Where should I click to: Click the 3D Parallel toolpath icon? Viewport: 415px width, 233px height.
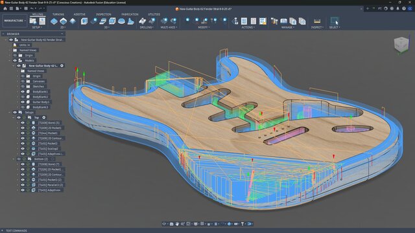click(112, 21)
